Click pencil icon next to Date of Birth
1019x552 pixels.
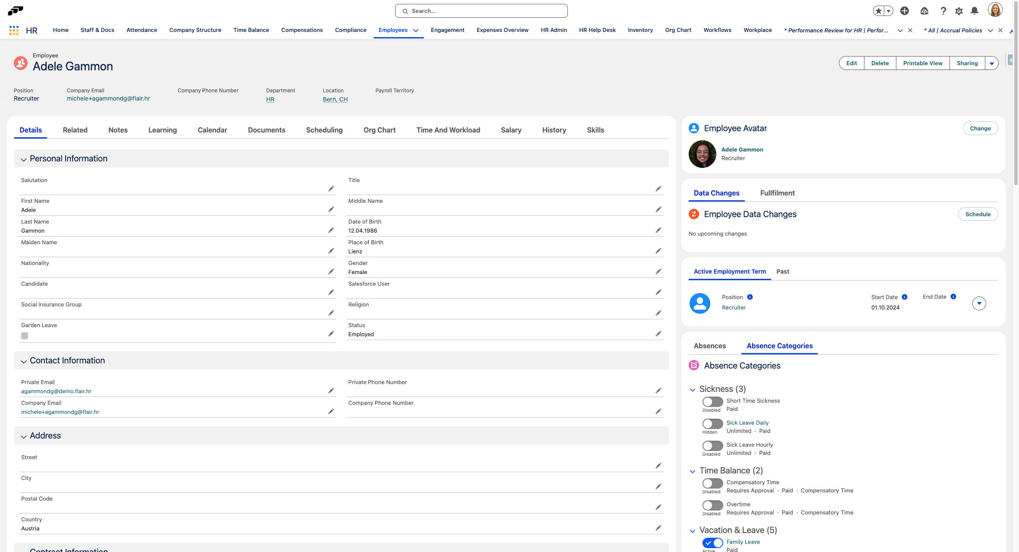tap(658, 230)
